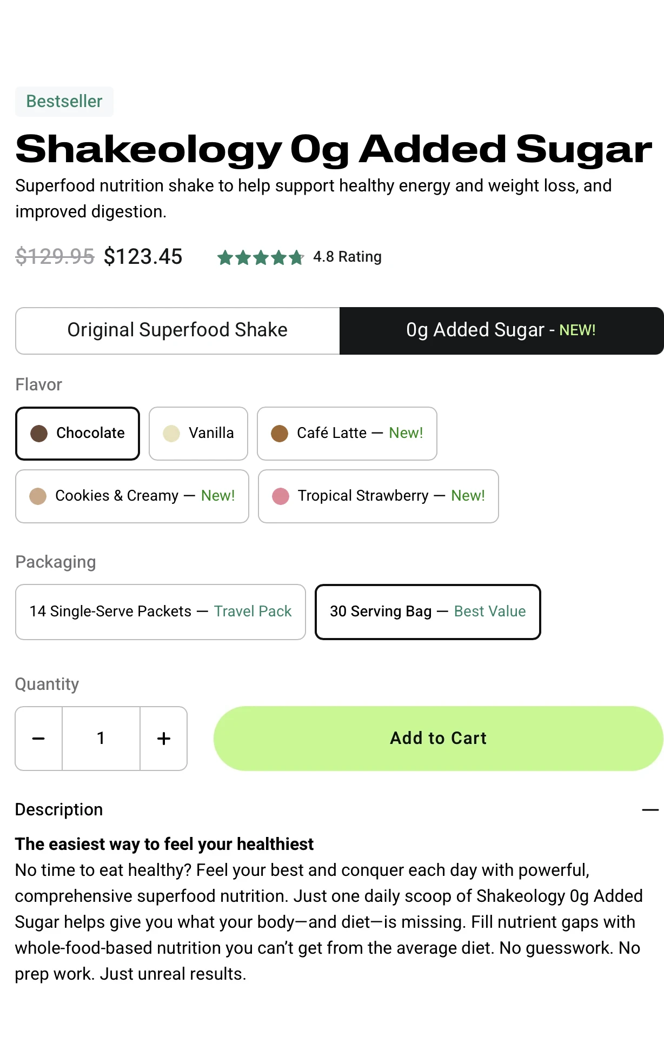
Task: Click the fifth star rating icon
Action: (297, 258)
